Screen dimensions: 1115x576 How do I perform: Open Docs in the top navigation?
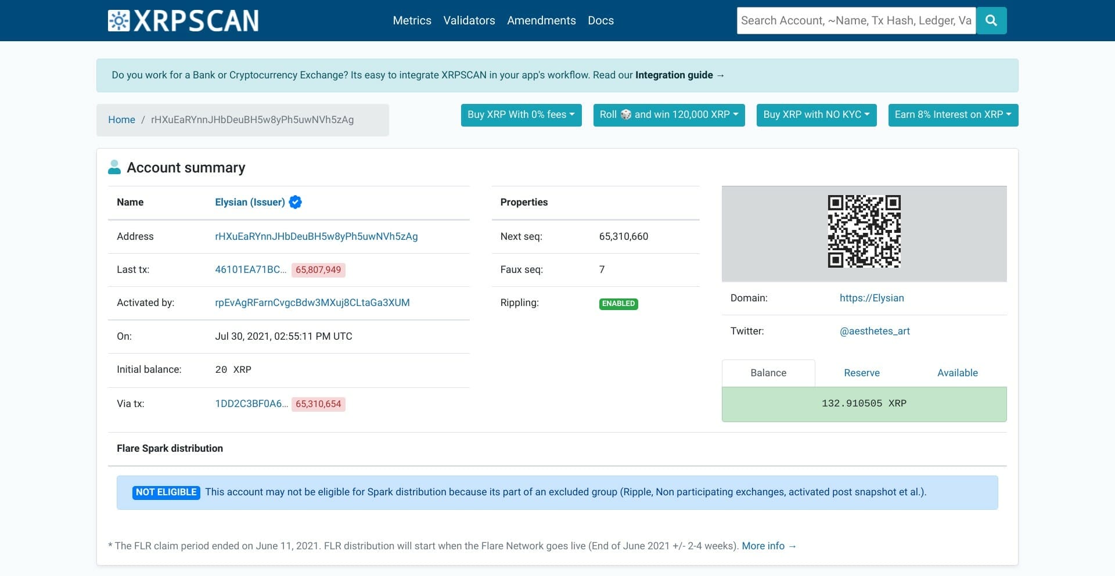(600, 20)
